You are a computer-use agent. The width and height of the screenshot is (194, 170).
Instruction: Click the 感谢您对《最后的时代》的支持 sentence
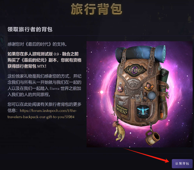pyautogui.click(x=37, y=44)
